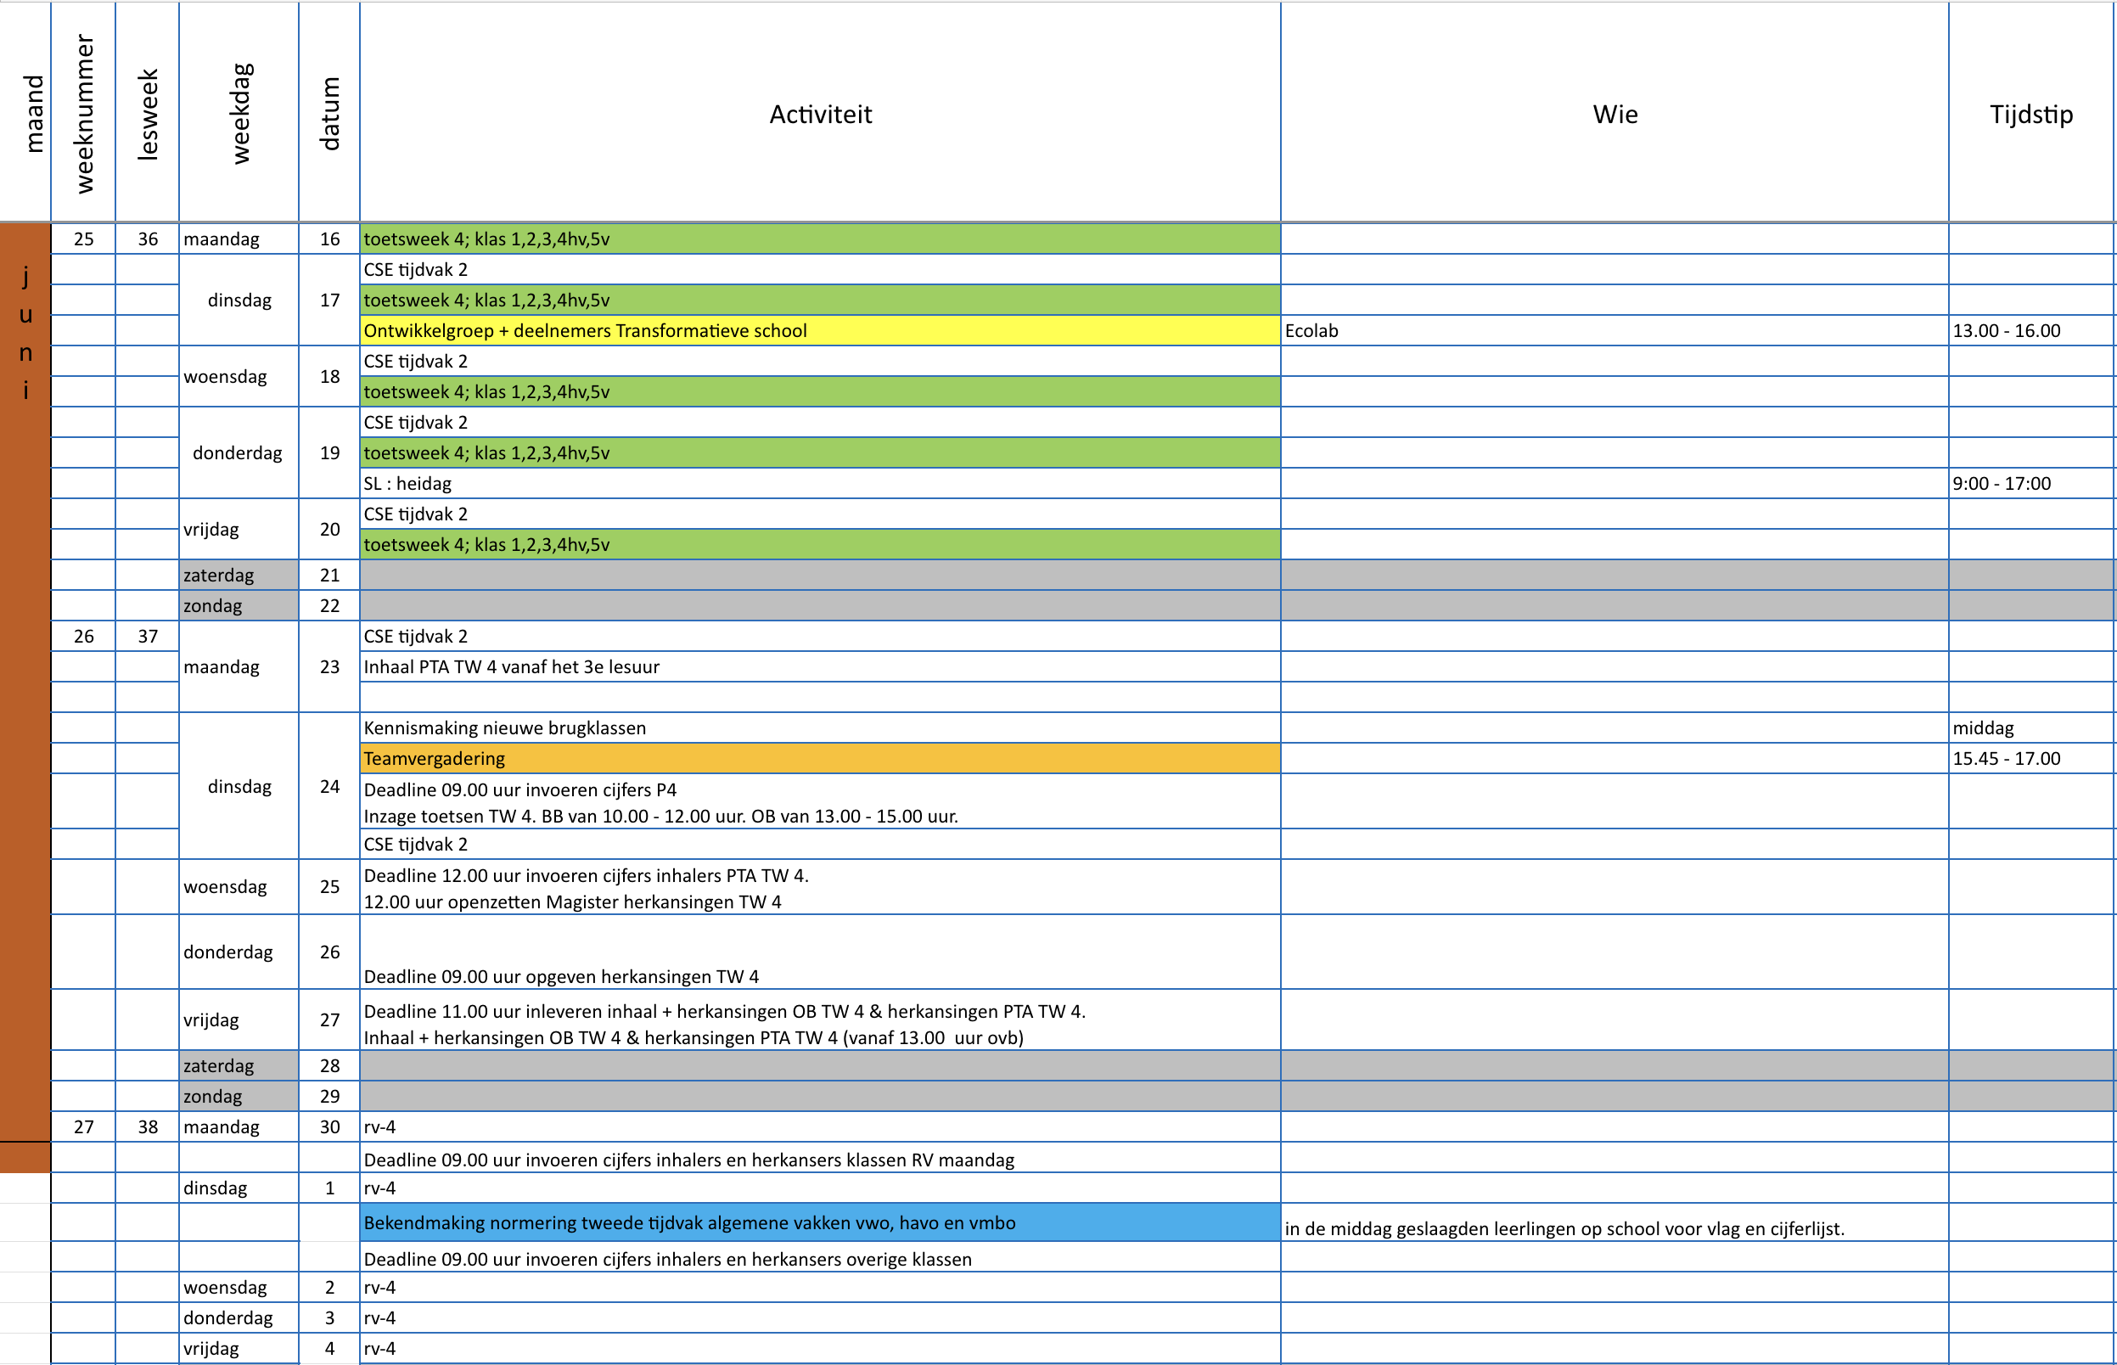This screenshot has width=2117, height=1365.
Task: Select the '13.00 - 16.00' time cell
Action: pos(2031,330)
